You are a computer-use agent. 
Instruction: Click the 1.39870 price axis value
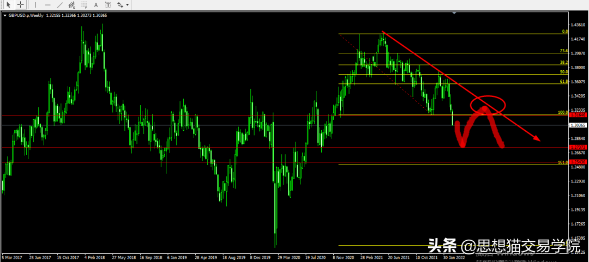tap(578, 53)
